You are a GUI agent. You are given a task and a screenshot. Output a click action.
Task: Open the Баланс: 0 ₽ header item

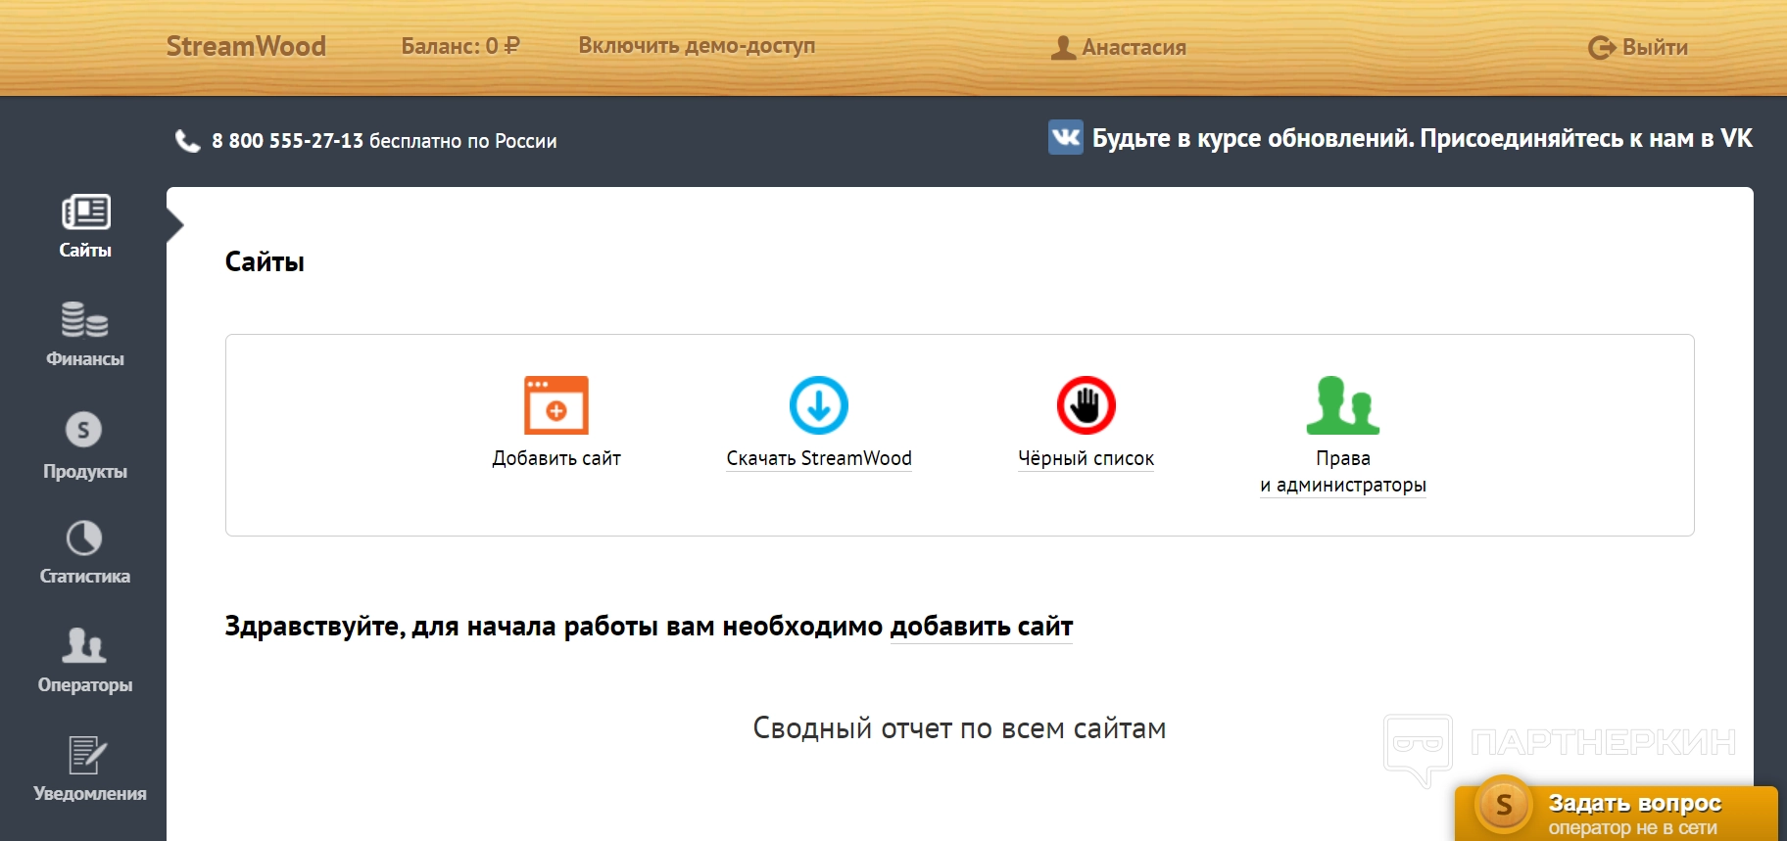[460, 46]
